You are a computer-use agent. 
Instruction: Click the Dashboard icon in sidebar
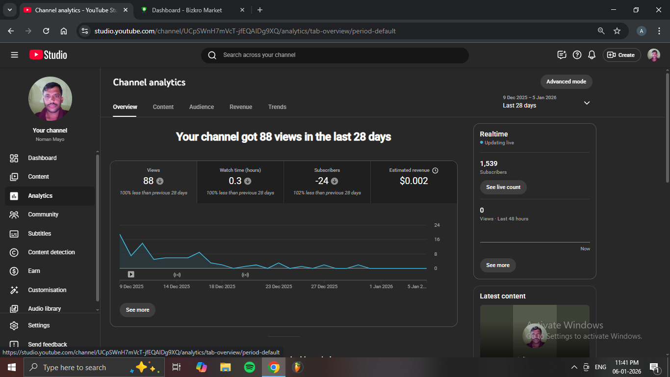click(x=14, y=158)
